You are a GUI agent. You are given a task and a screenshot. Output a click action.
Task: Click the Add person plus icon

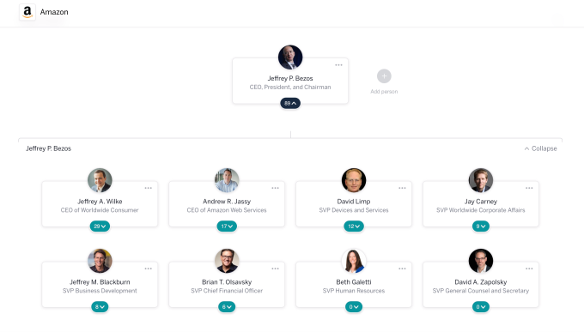point(384,76)
